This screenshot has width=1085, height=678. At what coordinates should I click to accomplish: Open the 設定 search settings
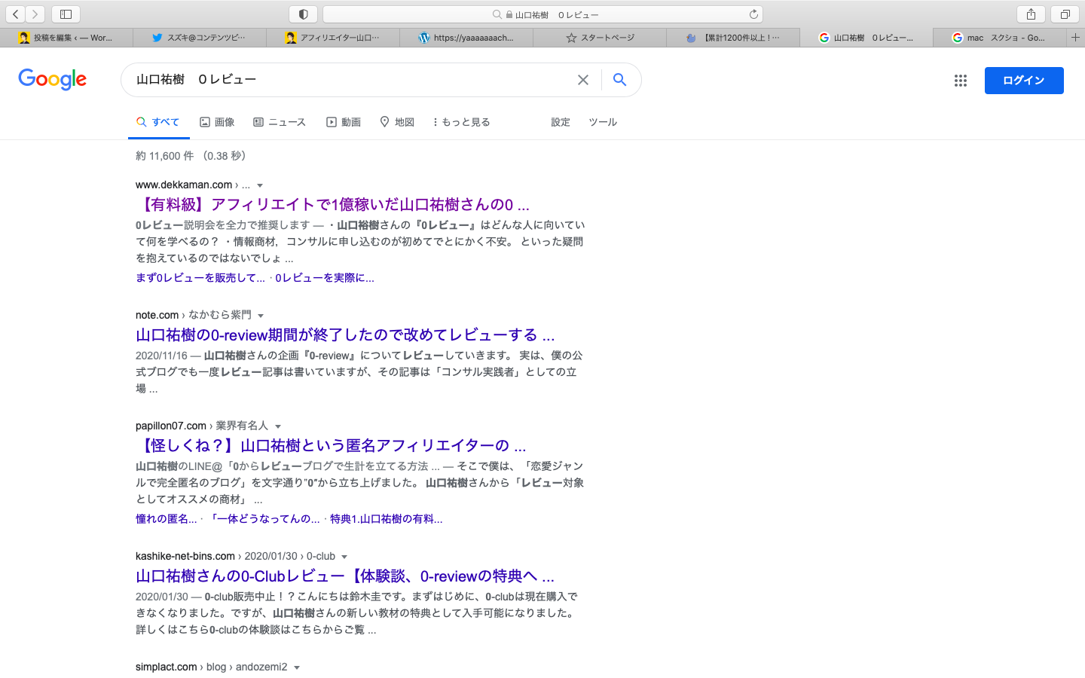click(x=561, y=122)
